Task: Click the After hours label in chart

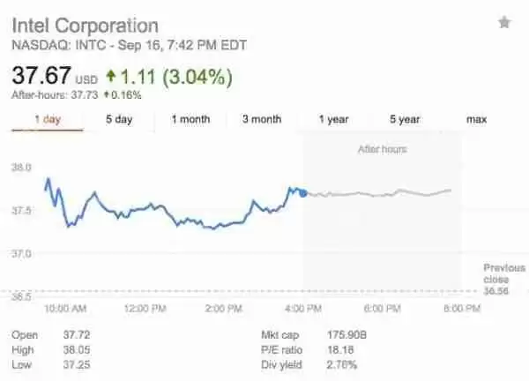Action: (x=382, y=150)
